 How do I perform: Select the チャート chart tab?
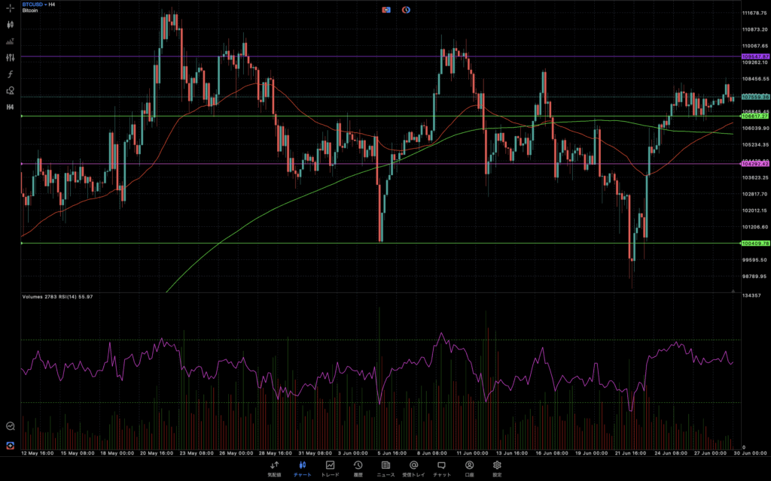[x=303, y=469]
